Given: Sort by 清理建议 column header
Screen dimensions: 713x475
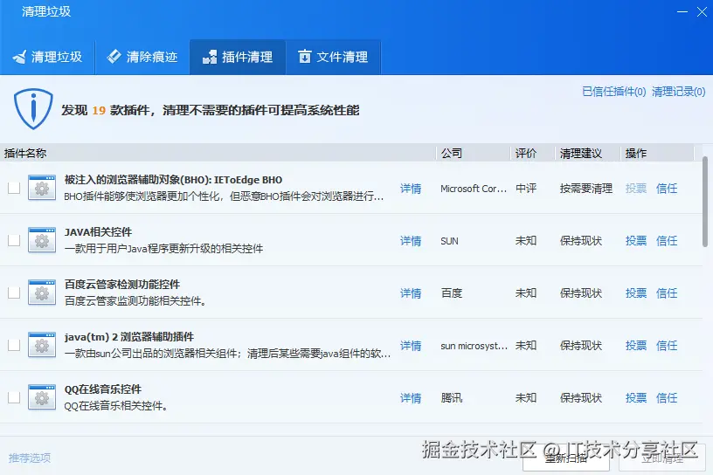Looking at the screenshot, I should coord(587,153).
